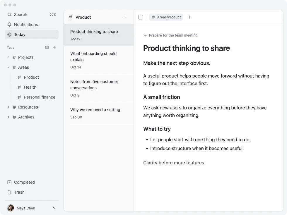Open the Today view
287x215 pixels.
[32, 35]
